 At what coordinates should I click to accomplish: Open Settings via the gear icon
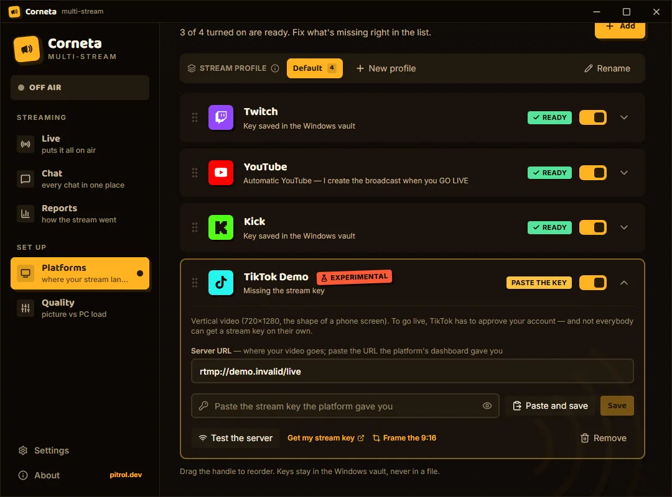[23, 450]
